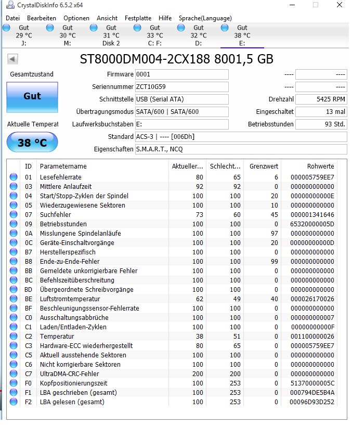Viewport: 352px width, 425px height.
Task: Click the CrystalDiskInfo app icon in title bar
Action: (x=10, y=5)
